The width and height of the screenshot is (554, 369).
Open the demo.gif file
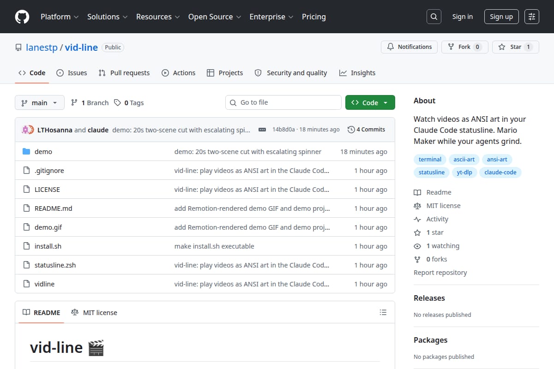(x=48, y=227)
